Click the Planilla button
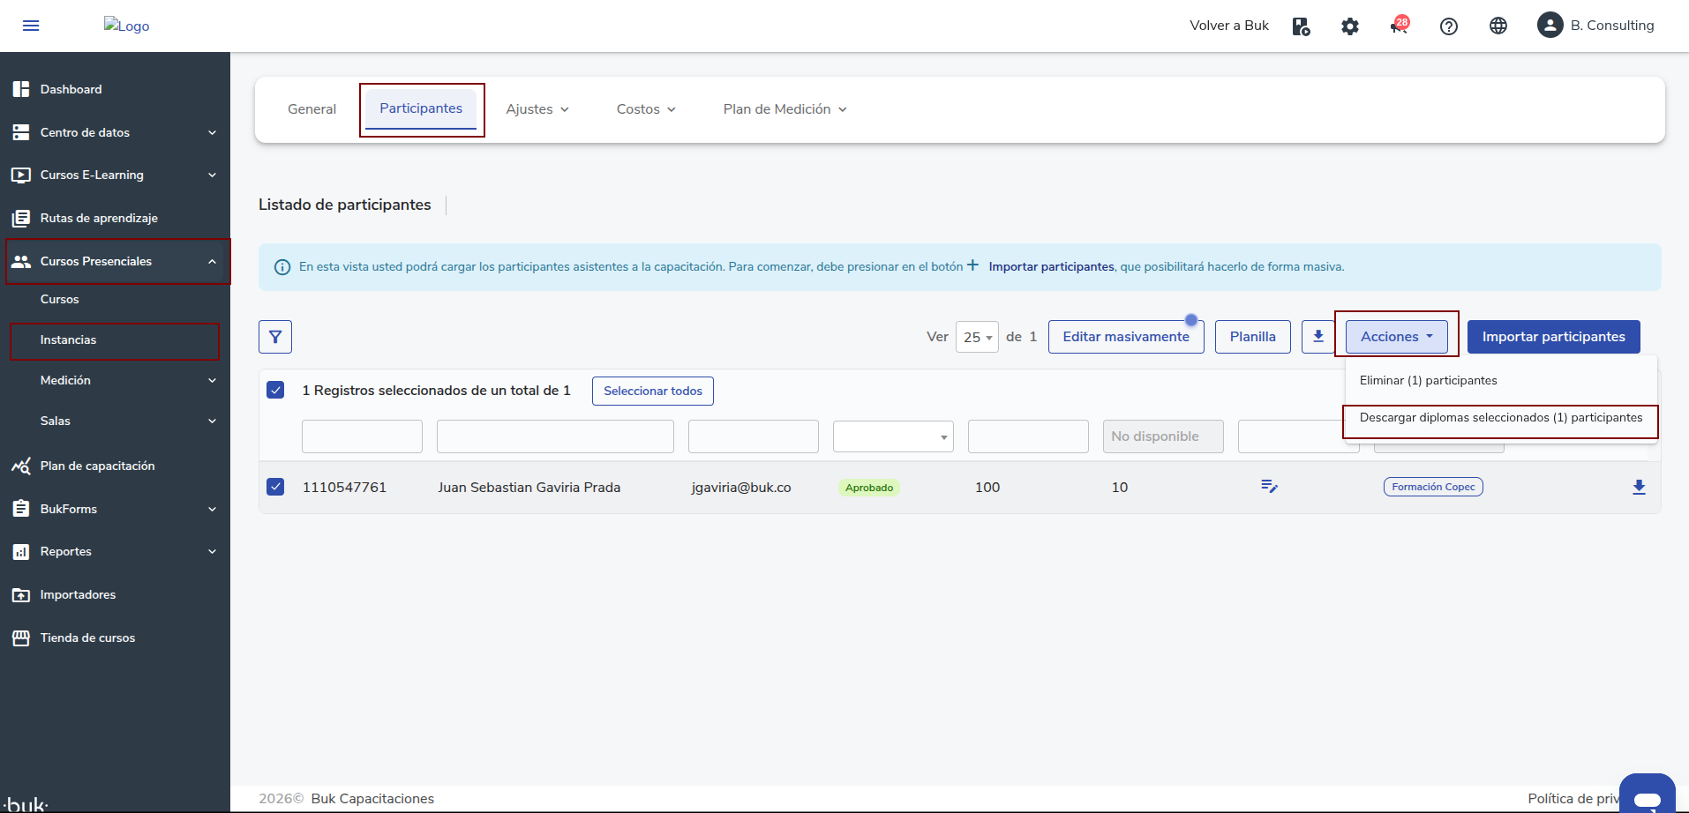 [1252, 337]
